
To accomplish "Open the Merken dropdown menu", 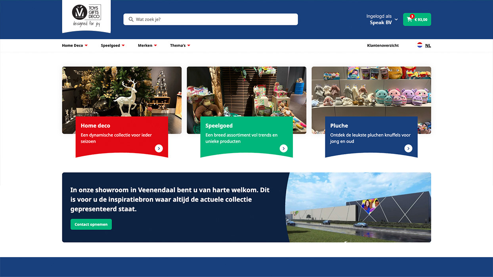I will (147, 46).
